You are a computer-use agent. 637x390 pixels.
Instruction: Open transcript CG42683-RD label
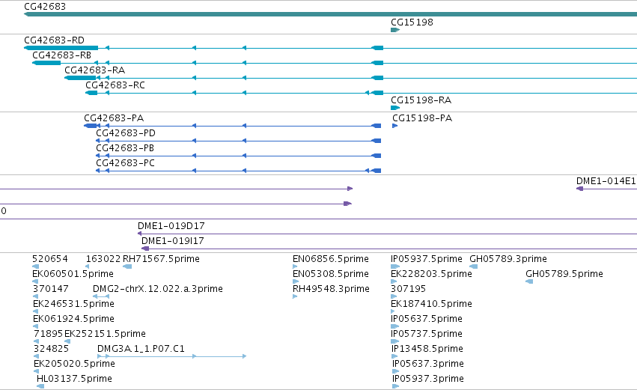[x=54, y=40]
